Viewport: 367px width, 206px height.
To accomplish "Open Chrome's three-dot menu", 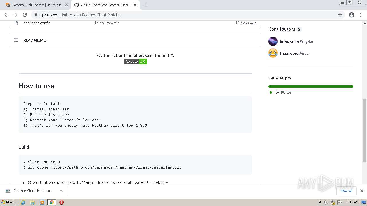I will (x=361, y=15).
